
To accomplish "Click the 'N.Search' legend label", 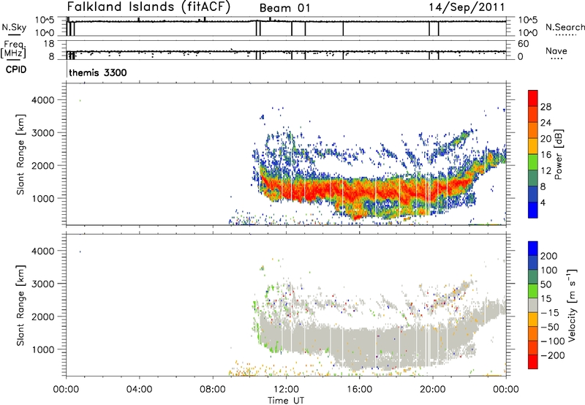I will (x=565, y=27).
